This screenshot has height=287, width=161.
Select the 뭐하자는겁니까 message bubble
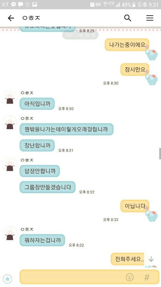coord(42,240)
